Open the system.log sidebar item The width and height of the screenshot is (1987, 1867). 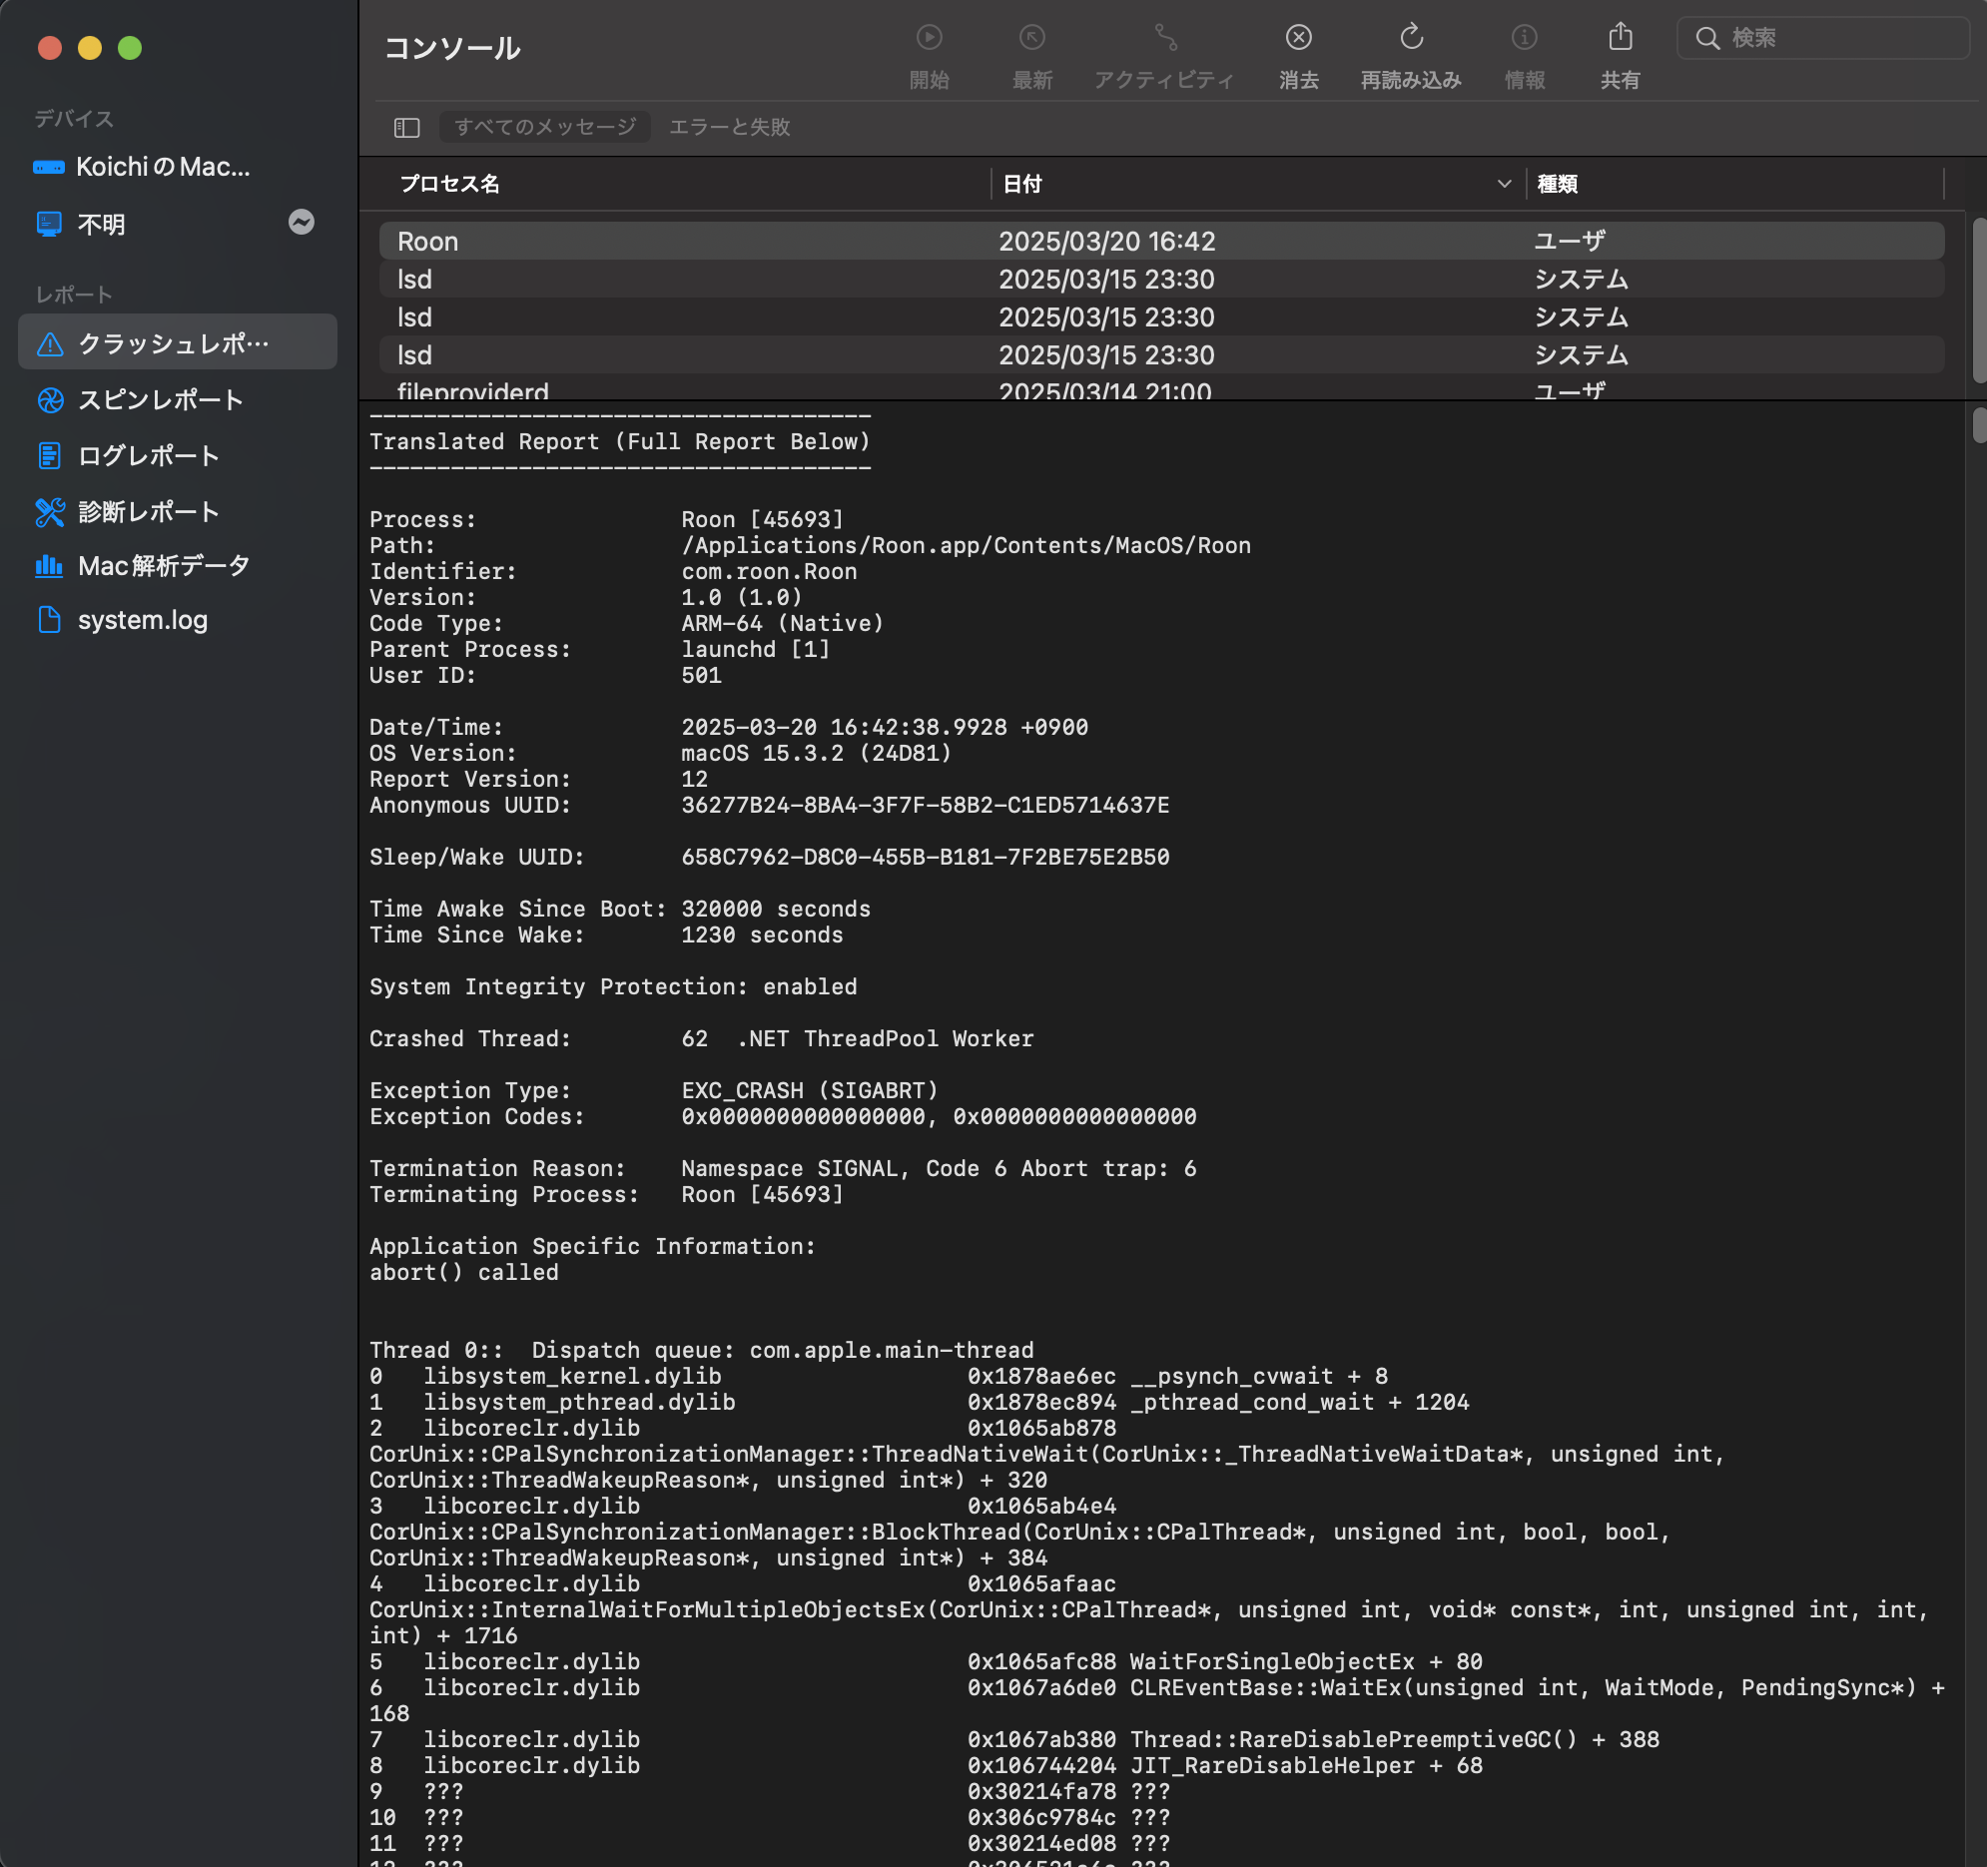142,620
